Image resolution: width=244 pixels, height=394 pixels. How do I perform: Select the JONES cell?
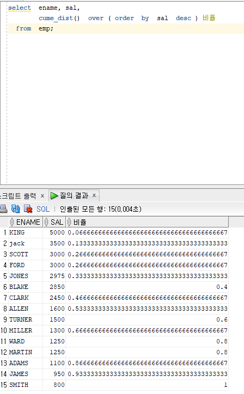(x=26, y=276)
